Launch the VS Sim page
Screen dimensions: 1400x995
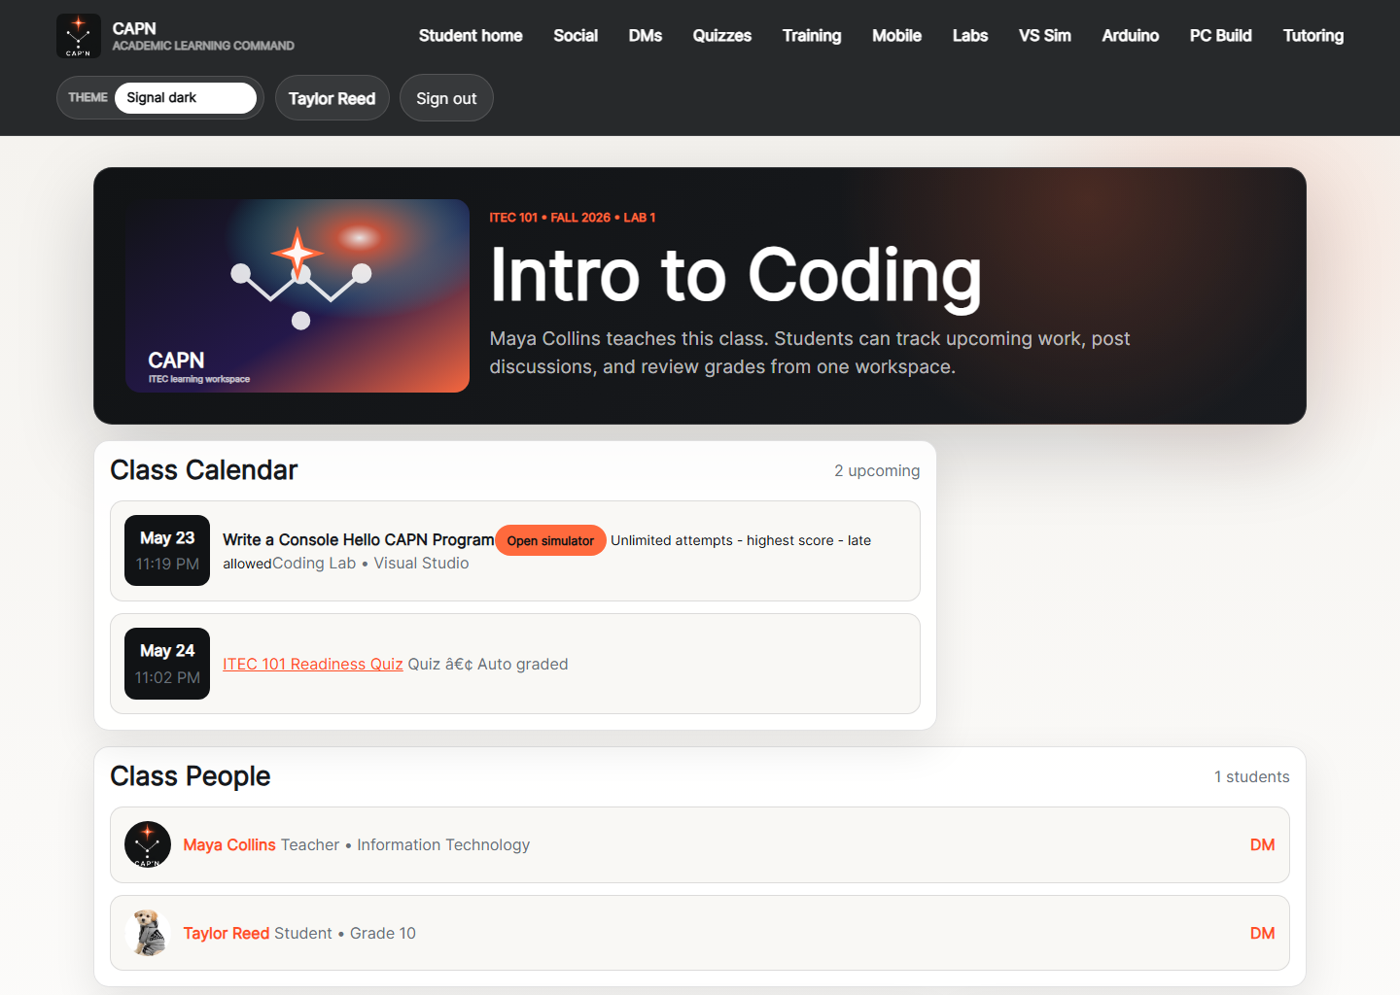tap(1045, 36)
